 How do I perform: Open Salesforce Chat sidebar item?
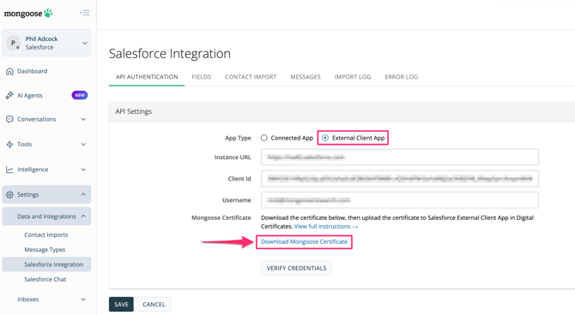click(x=45, y=280)
